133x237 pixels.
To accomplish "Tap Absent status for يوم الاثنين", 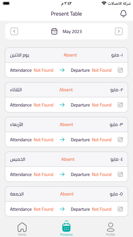I will [70, 55].
